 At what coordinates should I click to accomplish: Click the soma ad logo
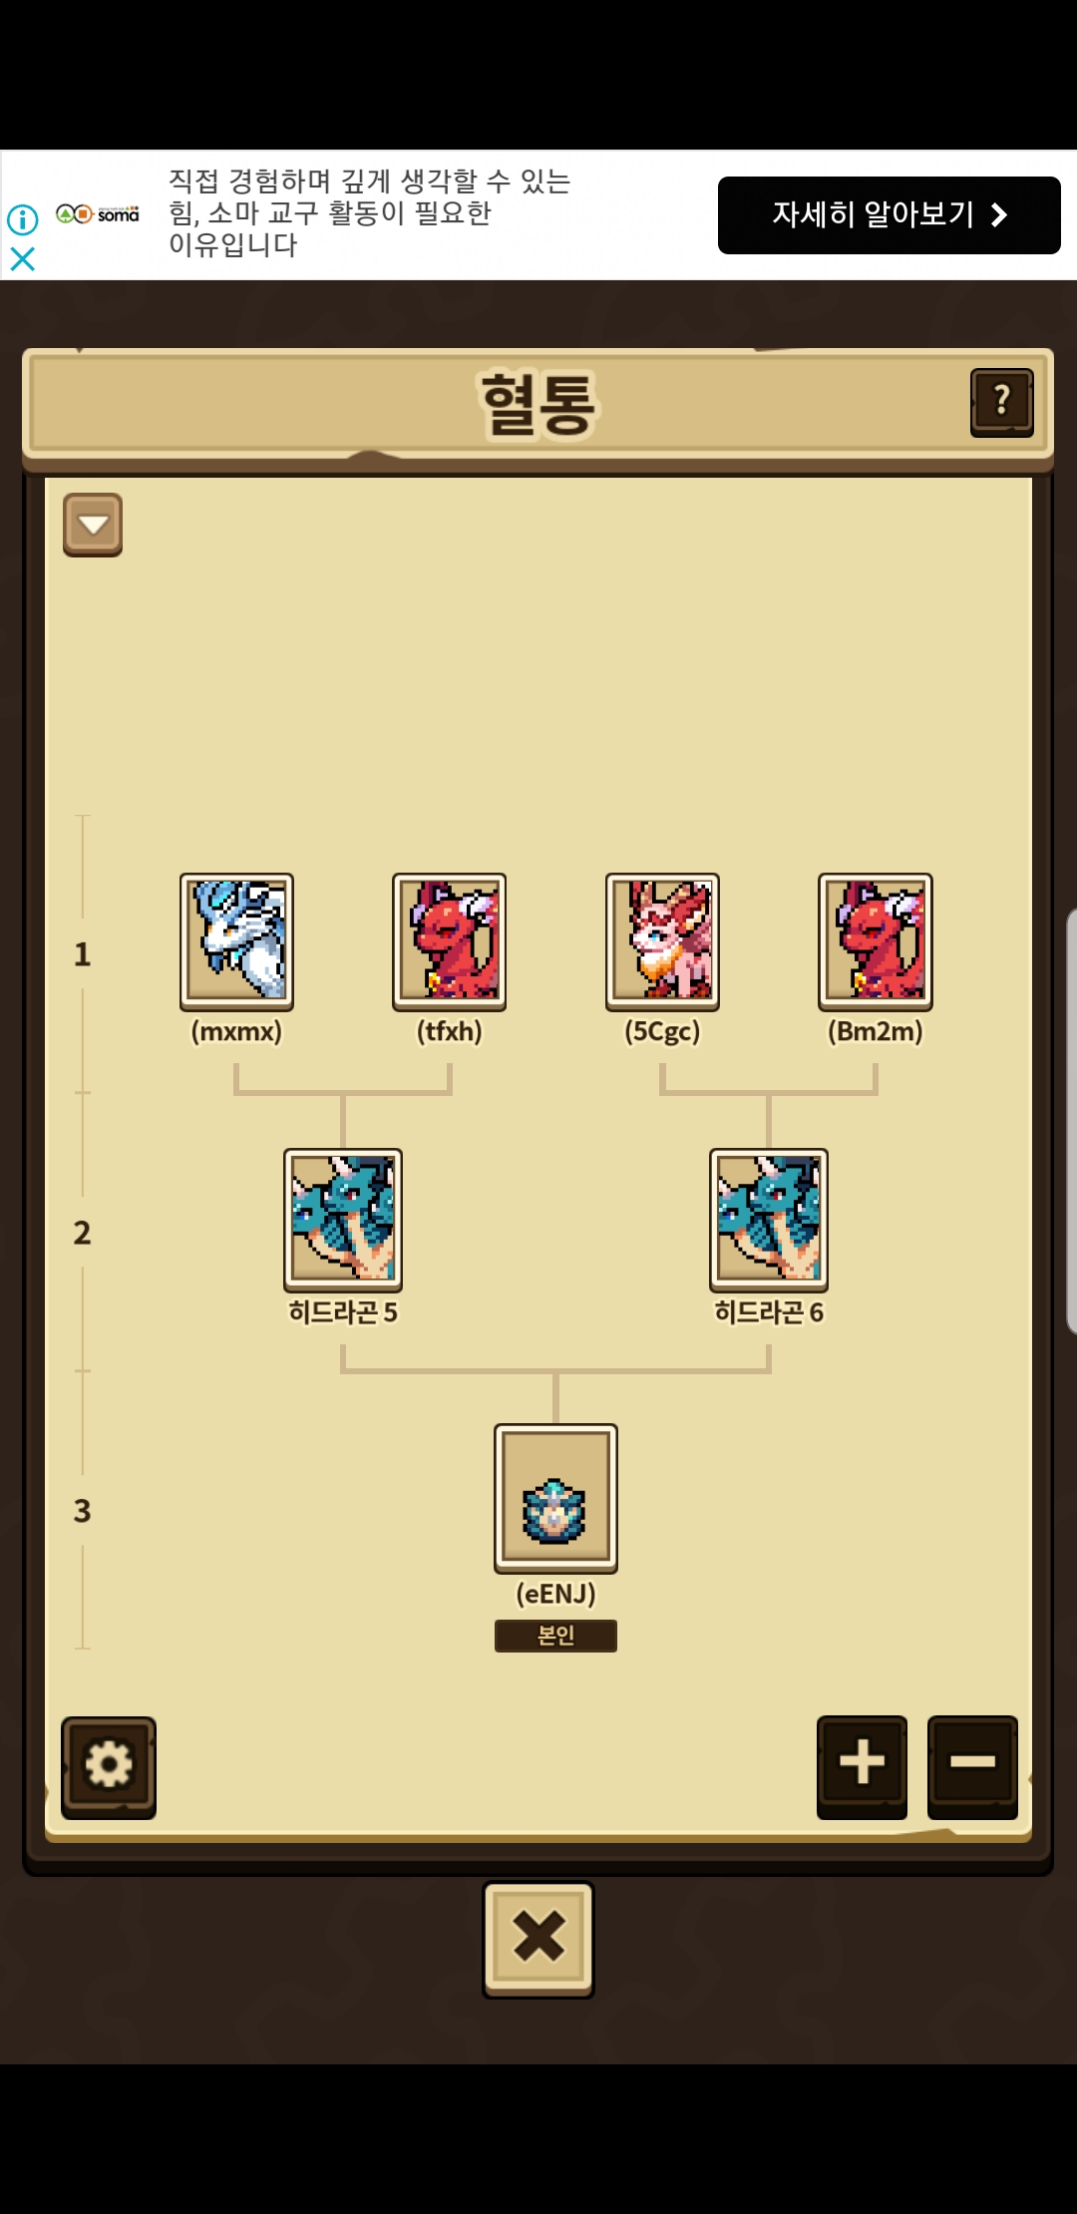point(98,214)
